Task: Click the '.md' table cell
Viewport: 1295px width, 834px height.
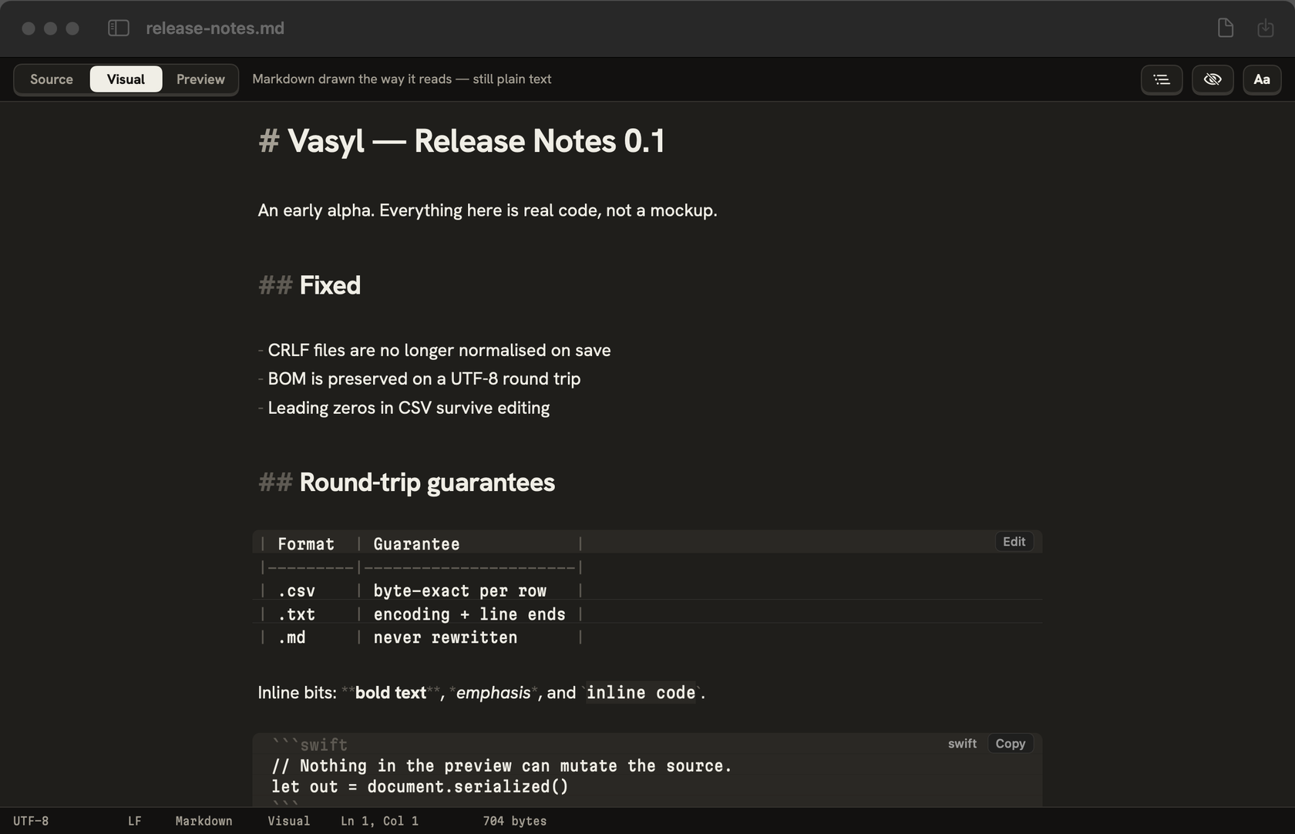Action: pos(292,637)
